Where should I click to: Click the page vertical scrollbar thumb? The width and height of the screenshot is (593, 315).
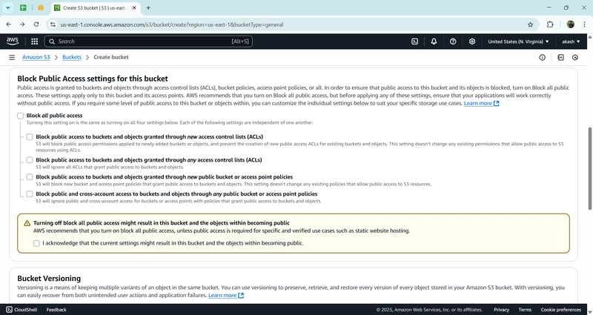coord(589,168)
